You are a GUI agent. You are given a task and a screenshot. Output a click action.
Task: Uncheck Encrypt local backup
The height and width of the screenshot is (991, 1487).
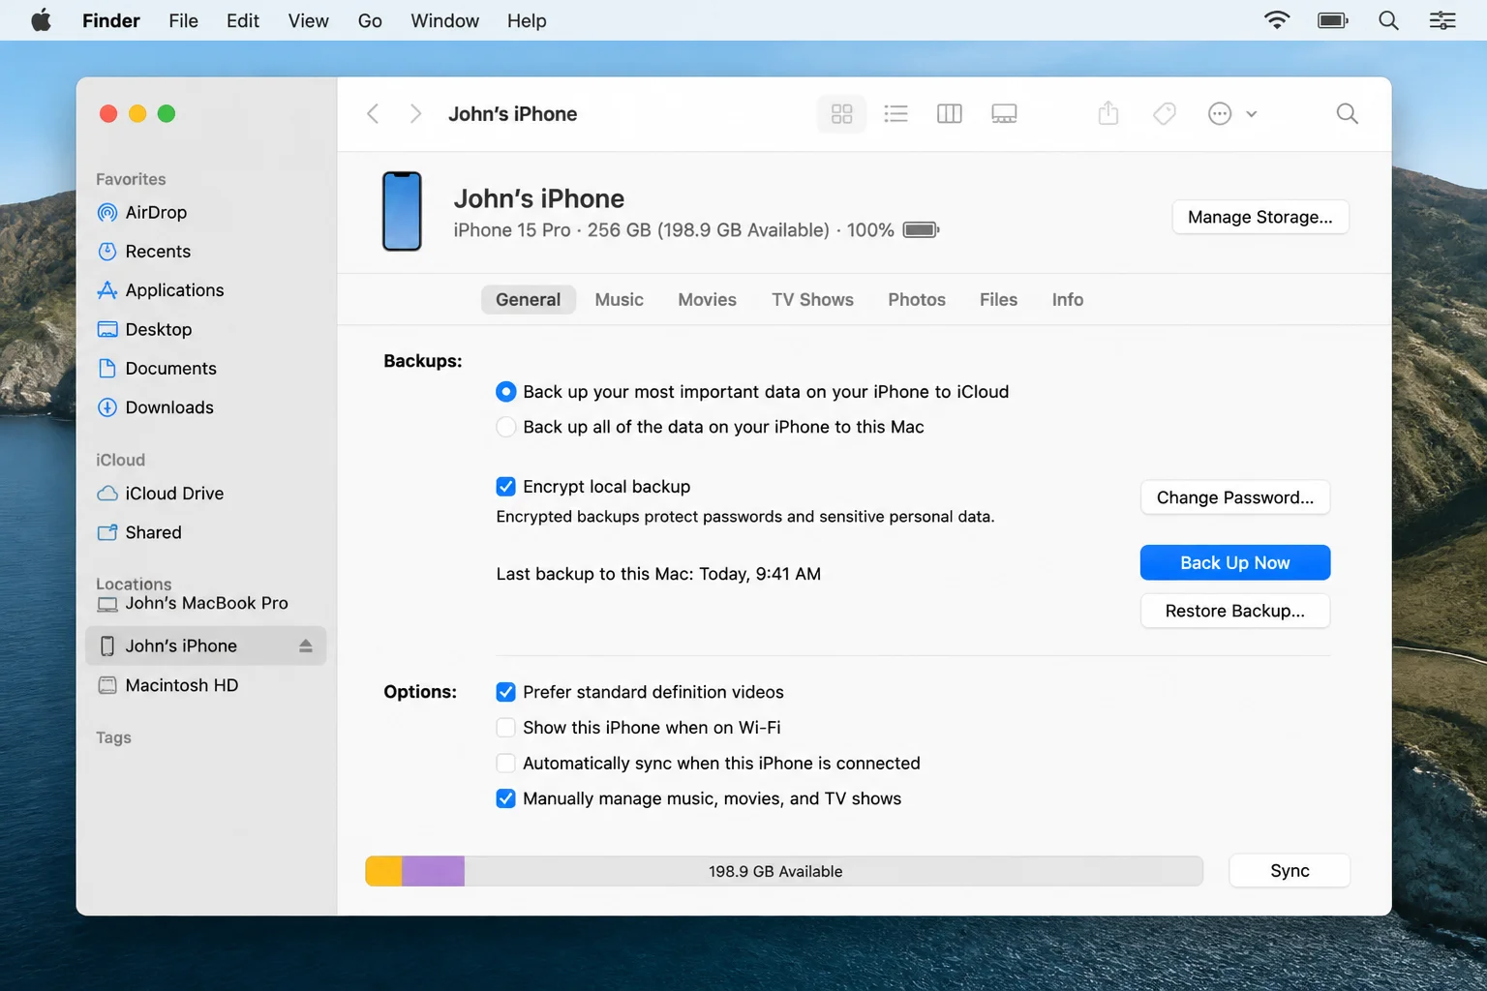(505, 487)
